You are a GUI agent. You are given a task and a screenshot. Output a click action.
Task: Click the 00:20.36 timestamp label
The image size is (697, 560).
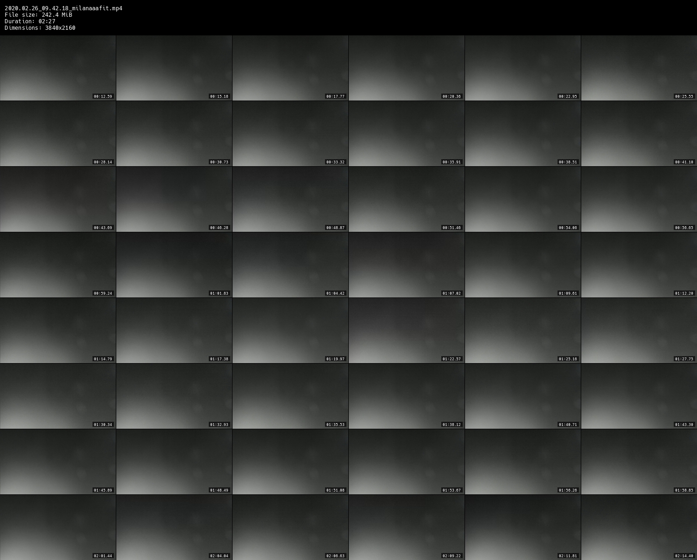[x=451, y=96]
